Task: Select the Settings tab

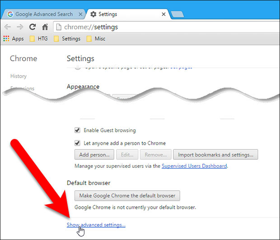Action: click(x=127, y=14)
